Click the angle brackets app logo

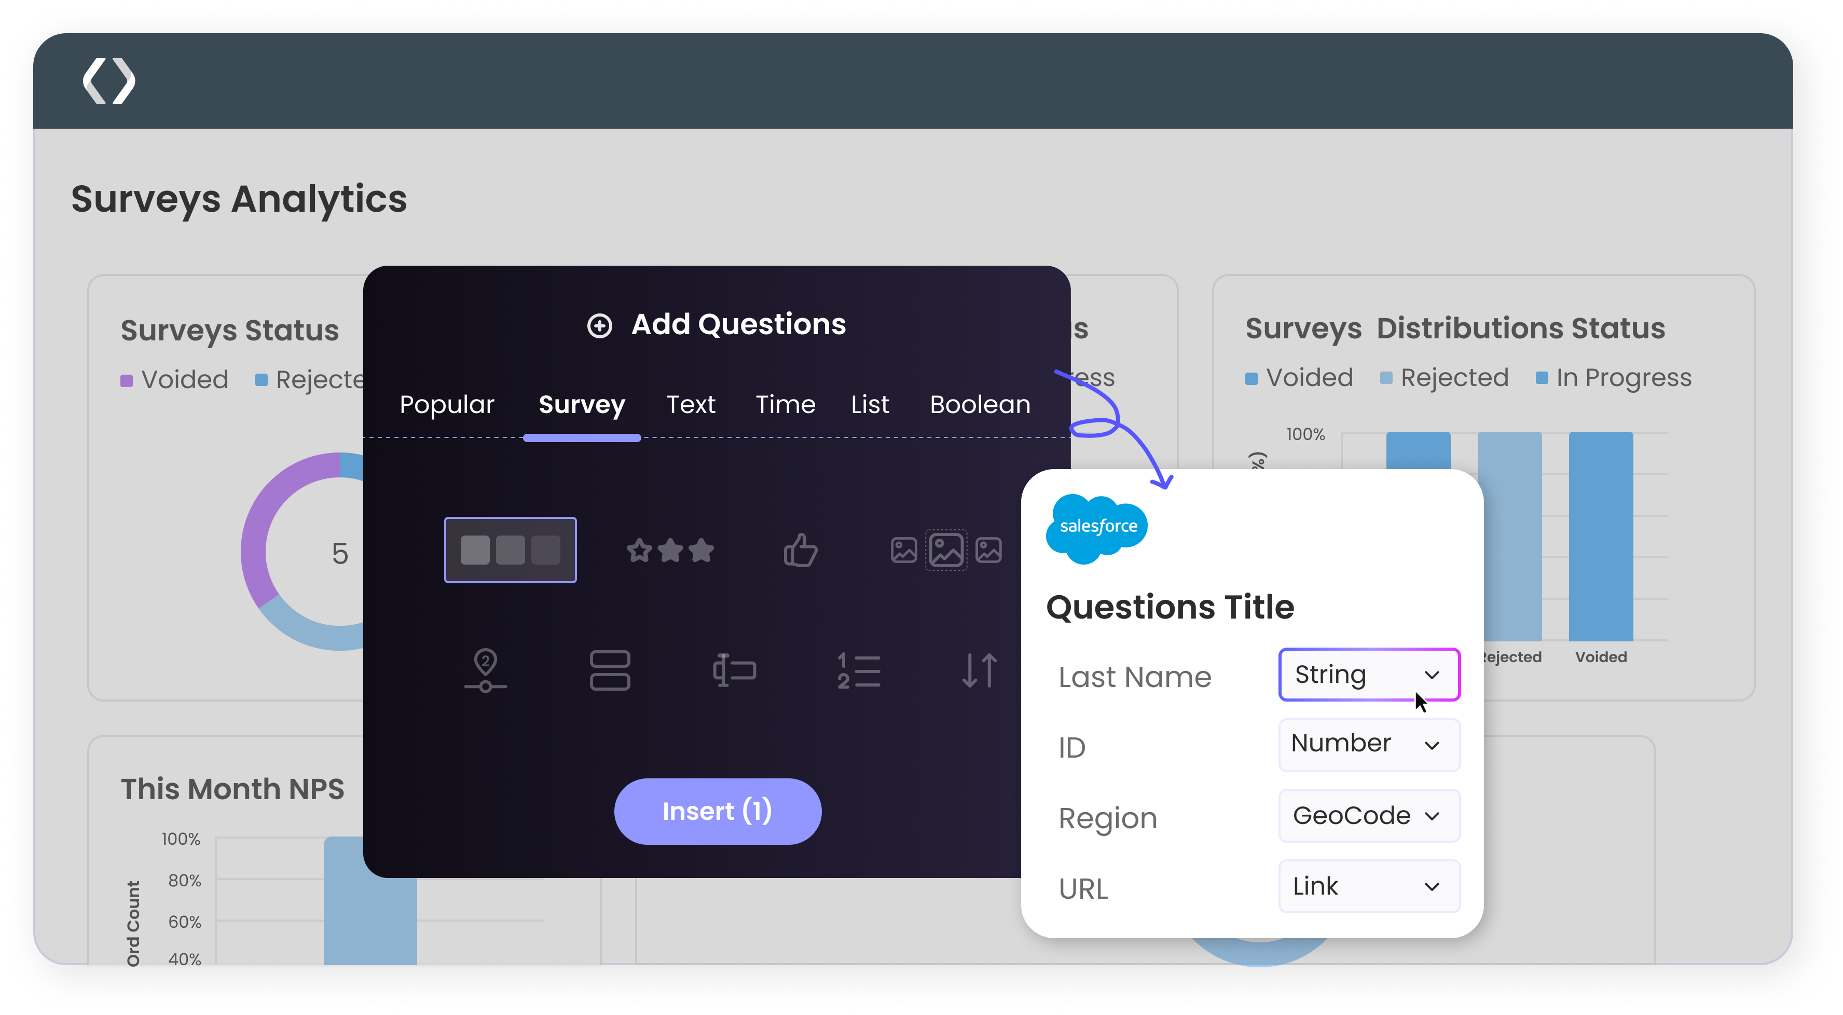109,81
